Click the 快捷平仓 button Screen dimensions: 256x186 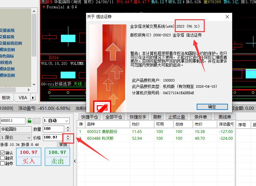(90, 117)
